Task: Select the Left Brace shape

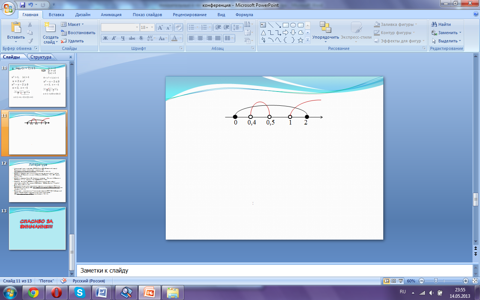Action: point(286,40)
